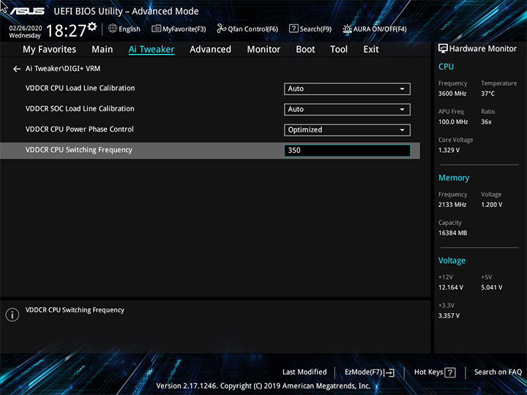Viewport: 527px width, 395px height.
Task: Click Memory heading in Hardware Monitor
Action: pos(454,178)
